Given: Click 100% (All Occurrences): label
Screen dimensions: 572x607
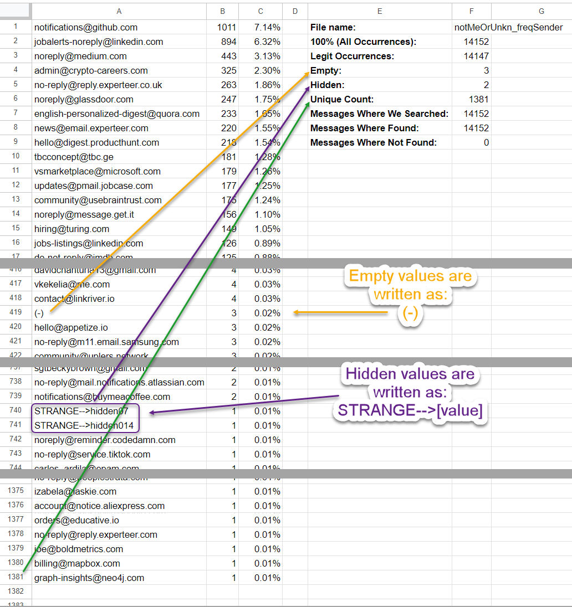Looking at the screenshot, I should coord(380,42).
